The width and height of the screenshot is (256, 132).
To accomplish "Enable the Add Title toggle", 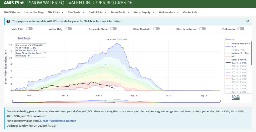I will click(29, 29).
